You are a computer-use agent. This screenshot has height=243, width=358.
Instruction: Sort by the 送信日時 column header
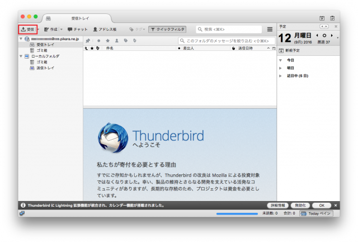(x=254, y=49)
